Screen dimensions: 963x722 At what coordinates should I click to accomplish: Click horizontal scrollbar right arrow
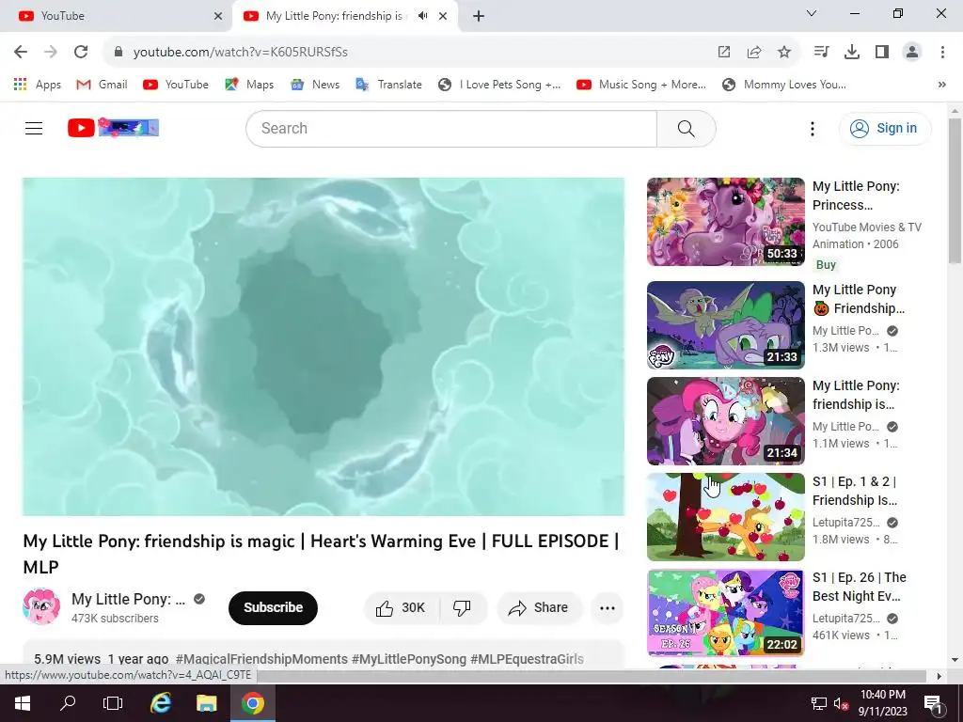pyautogui.click(x=939, y=676)
